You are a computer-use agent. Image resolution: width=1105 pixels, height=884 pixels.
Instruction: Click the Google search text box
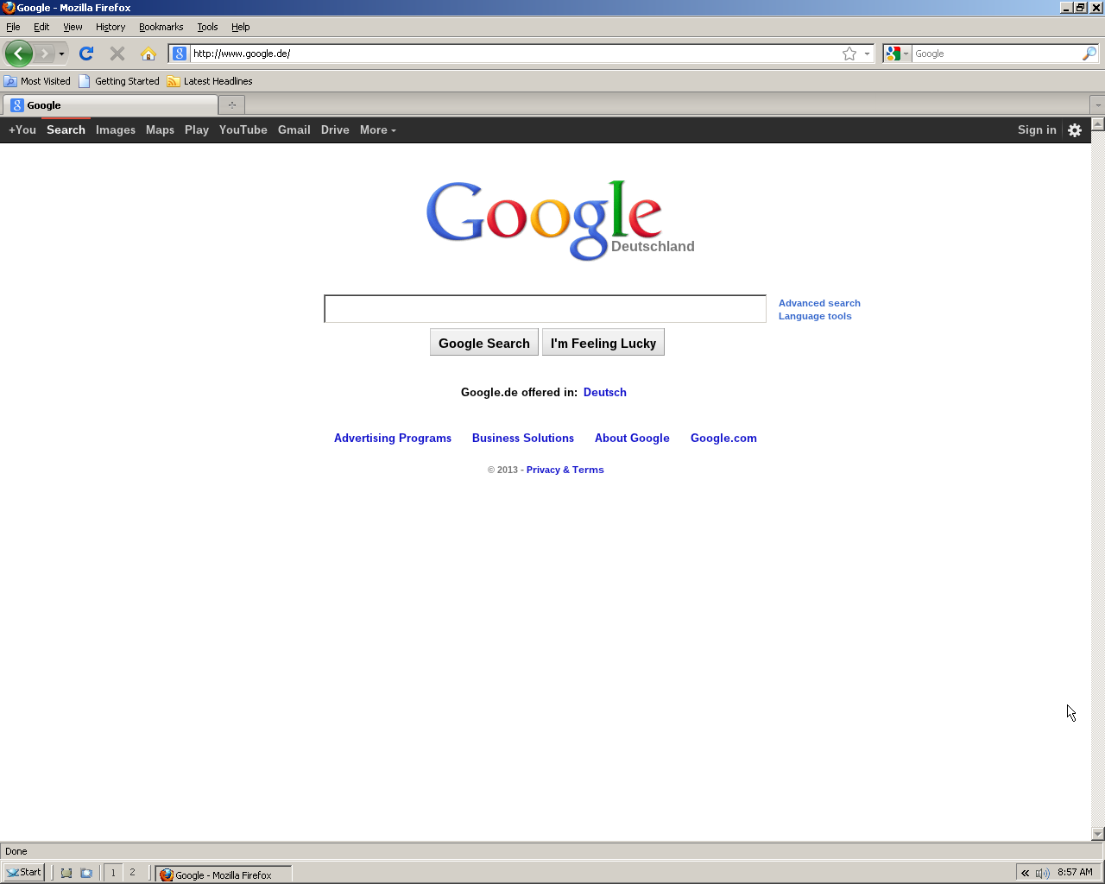[x=545, y=308]
